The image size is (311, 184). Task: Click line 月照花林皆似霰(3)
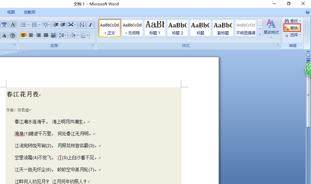tap(76, 146)
